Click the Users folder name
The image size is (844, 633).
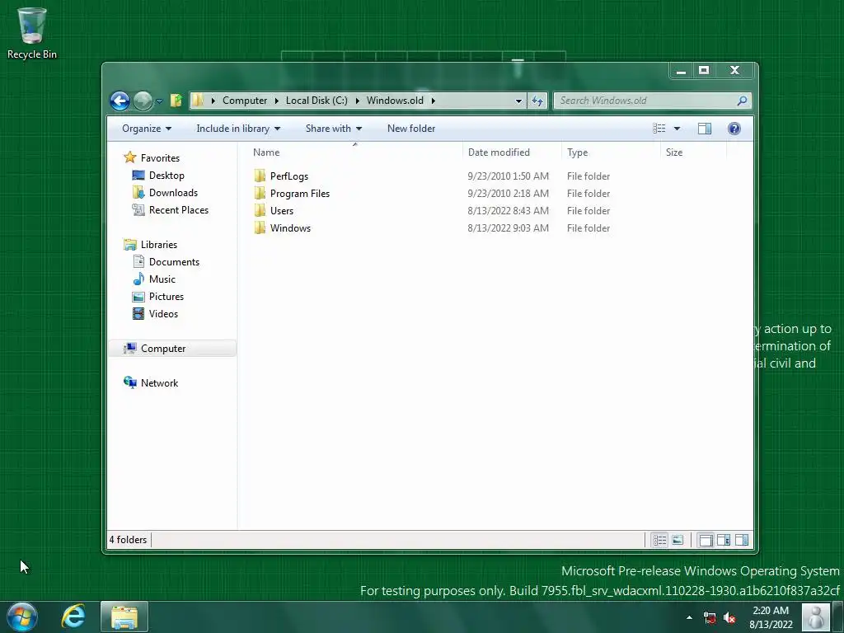[x=282, y=210]
